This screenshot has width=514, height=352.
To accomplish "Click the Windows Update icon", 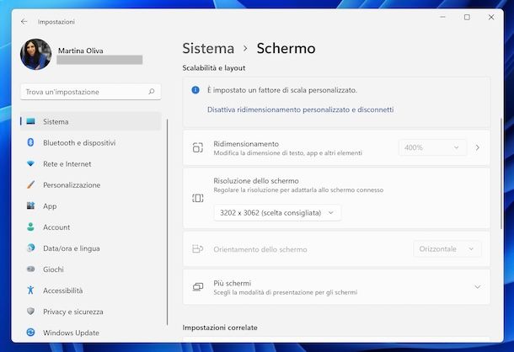I will 30,333.
